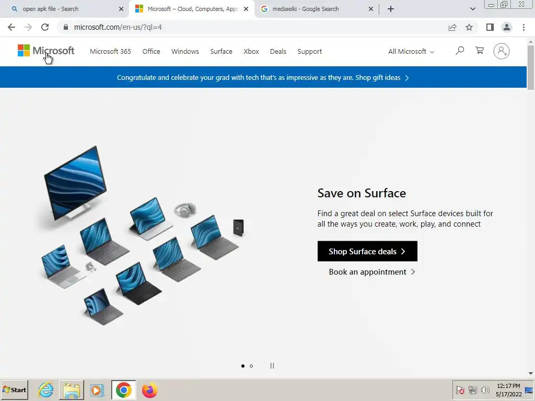Bookmark this tab with the star icon
This screenshot has width=535, height=401.
point(469,27)
